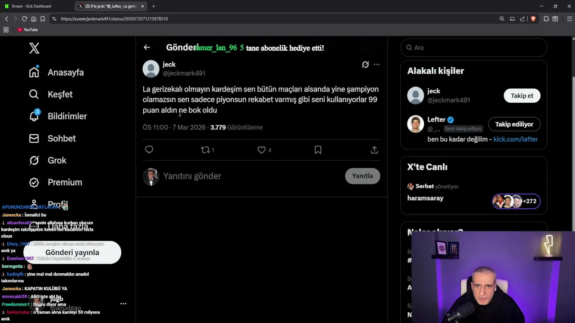Click the Gönderi yayınla post button
This screenshot has width=575, height=323.
coord(72,253)
